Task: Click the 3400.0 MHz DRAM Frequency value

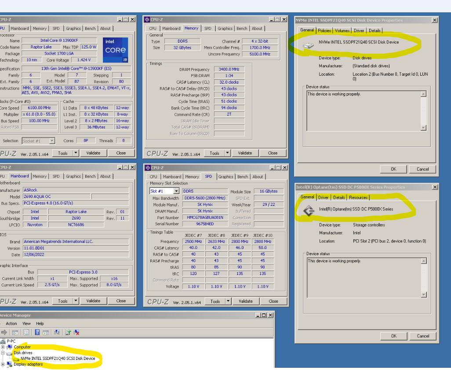Action: coord(229,70)
